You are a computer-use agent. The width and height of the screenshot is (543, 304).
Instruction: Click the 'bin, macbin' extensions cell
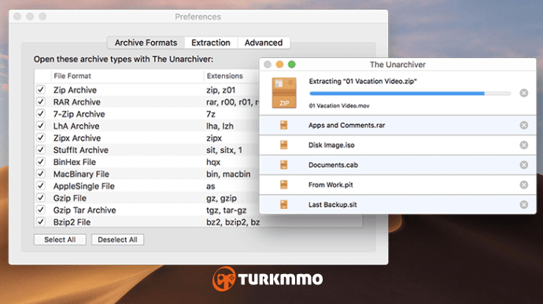tap(228, 174)
